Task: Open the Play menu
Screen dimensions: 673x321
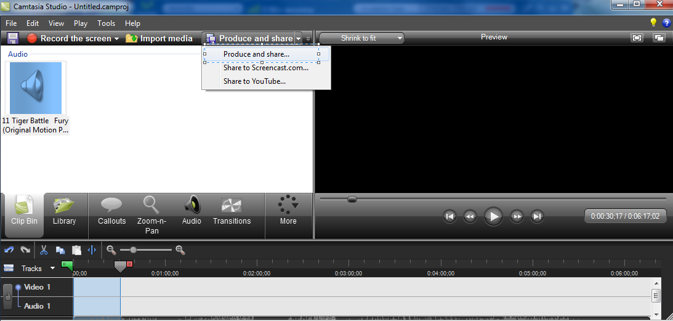Action: point(81,23)
